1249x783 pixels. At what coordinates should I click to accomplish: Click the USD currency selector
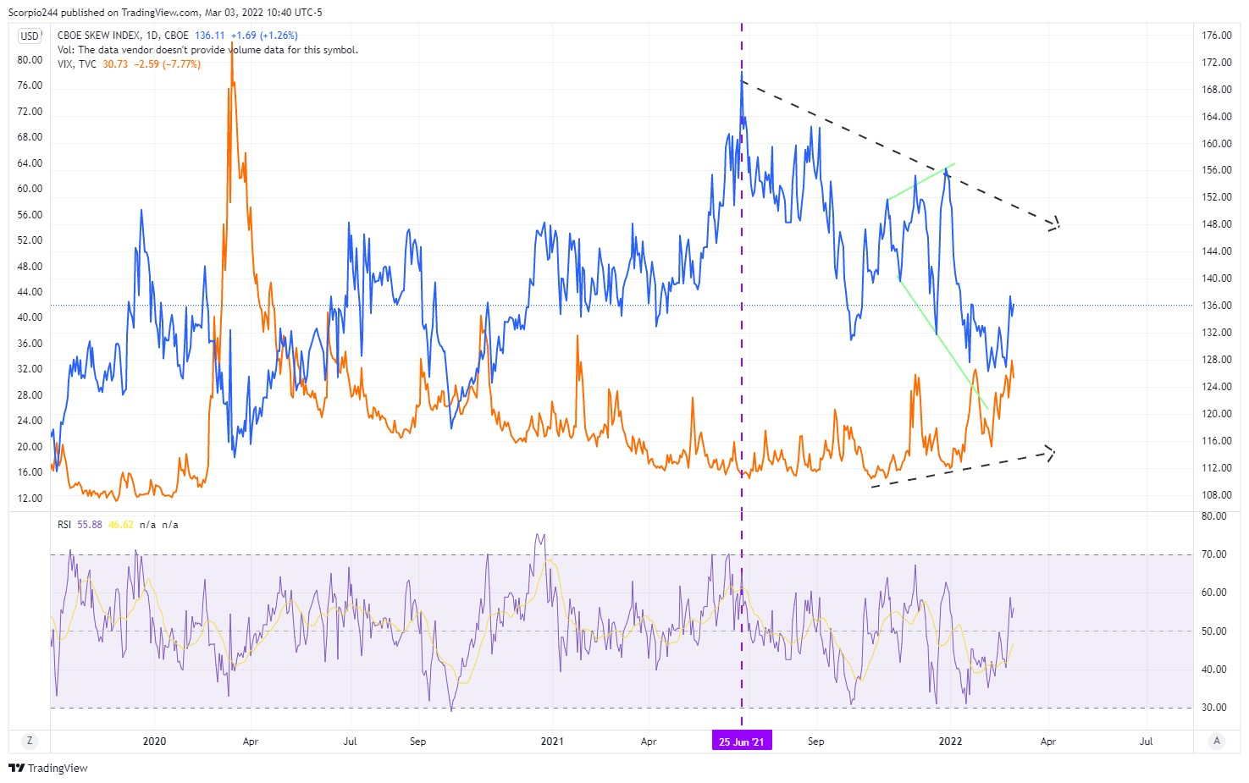[30, 36]
